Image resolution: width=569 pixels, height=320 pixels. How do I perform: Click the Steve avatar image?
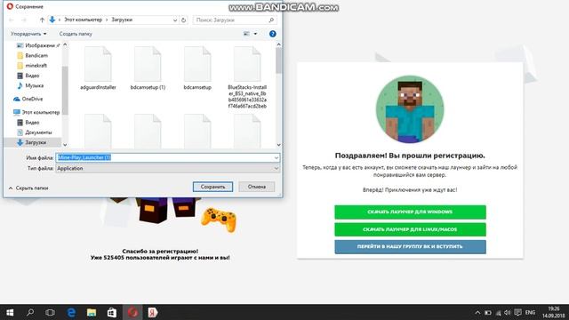click(410, 109)
